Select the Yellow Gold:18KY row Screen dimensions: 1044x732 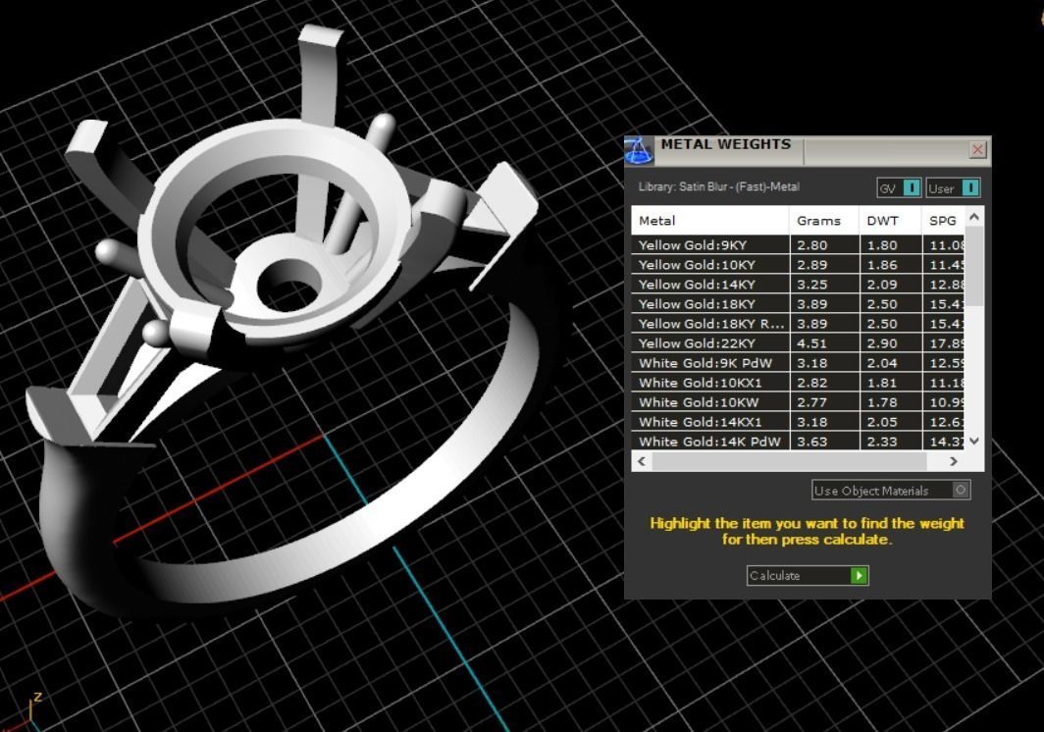(x=798, y=304)
